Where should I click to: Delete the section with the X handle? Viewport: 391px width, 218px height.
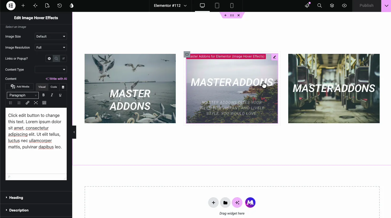tap(238, 15)
